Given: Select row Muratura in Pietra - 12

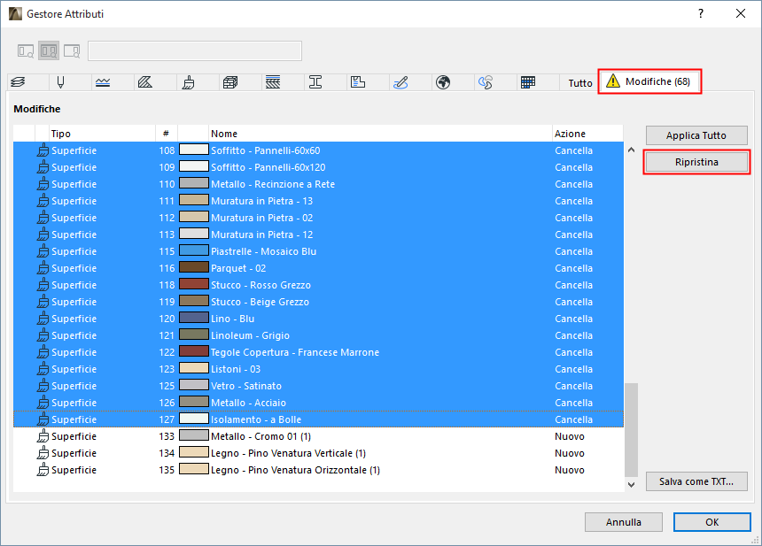Looking at the screenshot, I should [318, 235].
